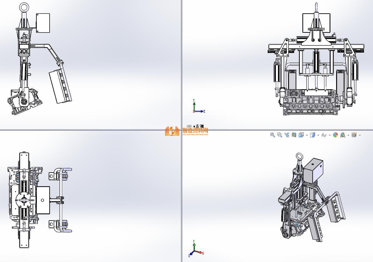Go back with the Previous View icon
Viewport: 373px width, 262px height.
coord(287,135)
